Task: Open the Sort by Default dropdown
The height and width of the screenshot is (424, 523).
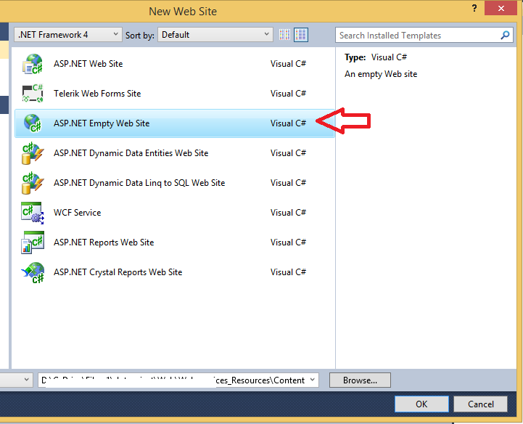Action: coord(215,34)
